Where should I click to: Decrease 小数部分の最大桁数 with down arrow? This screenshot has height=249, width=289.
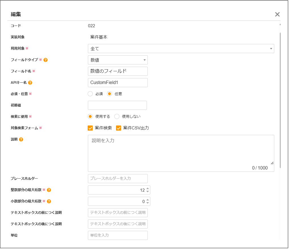tap(148, 203)
